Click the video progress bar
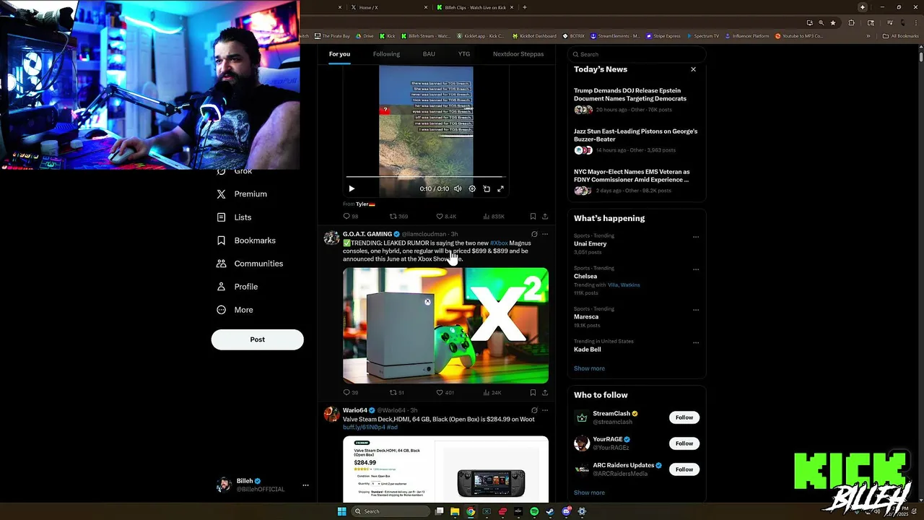 [425, 176]
